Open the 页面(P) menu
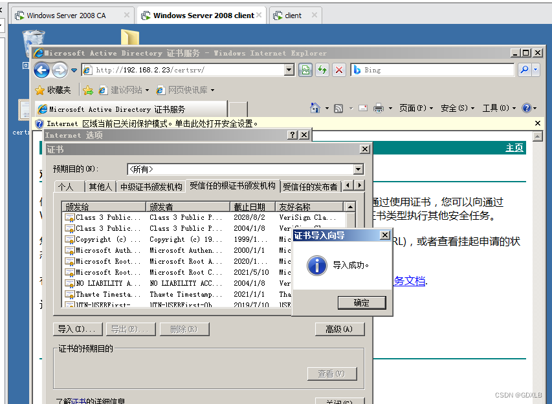 click(415, 108)
